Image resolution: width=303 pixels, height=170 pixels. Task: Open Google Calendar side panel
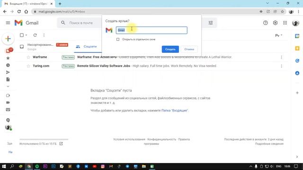(x=297, y=36)
